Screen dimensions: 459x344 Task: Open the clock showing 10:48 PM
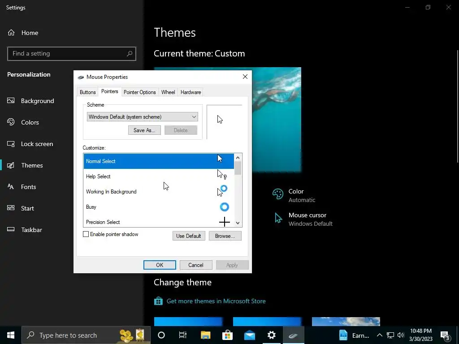tap(420, 335)
